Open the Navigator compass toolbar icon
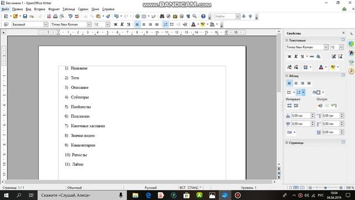 (169, 16)
